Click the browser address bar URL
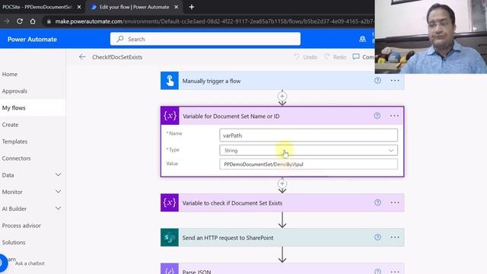Viewport: 487px width, 274px height. (x=215, y=21)
